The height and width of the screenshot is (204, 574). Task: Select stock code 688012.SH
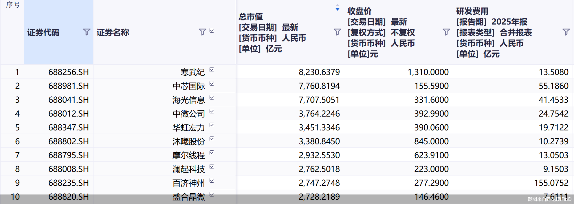coord(69,114)
